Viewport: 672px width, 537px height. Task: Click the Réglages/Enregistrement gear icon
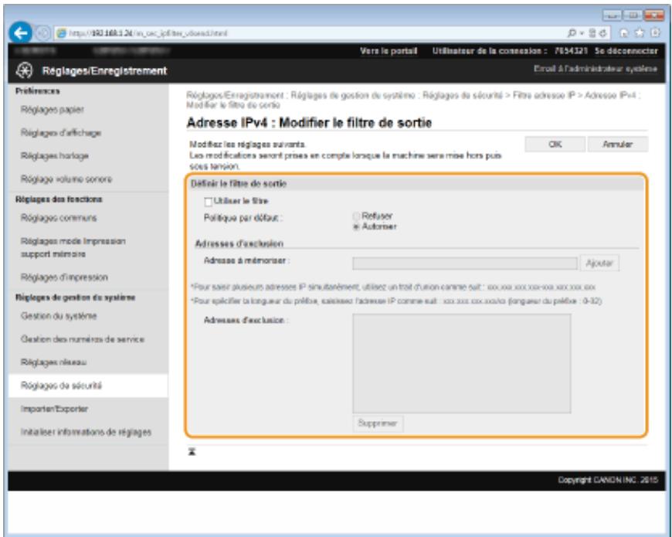pos(24,70)
